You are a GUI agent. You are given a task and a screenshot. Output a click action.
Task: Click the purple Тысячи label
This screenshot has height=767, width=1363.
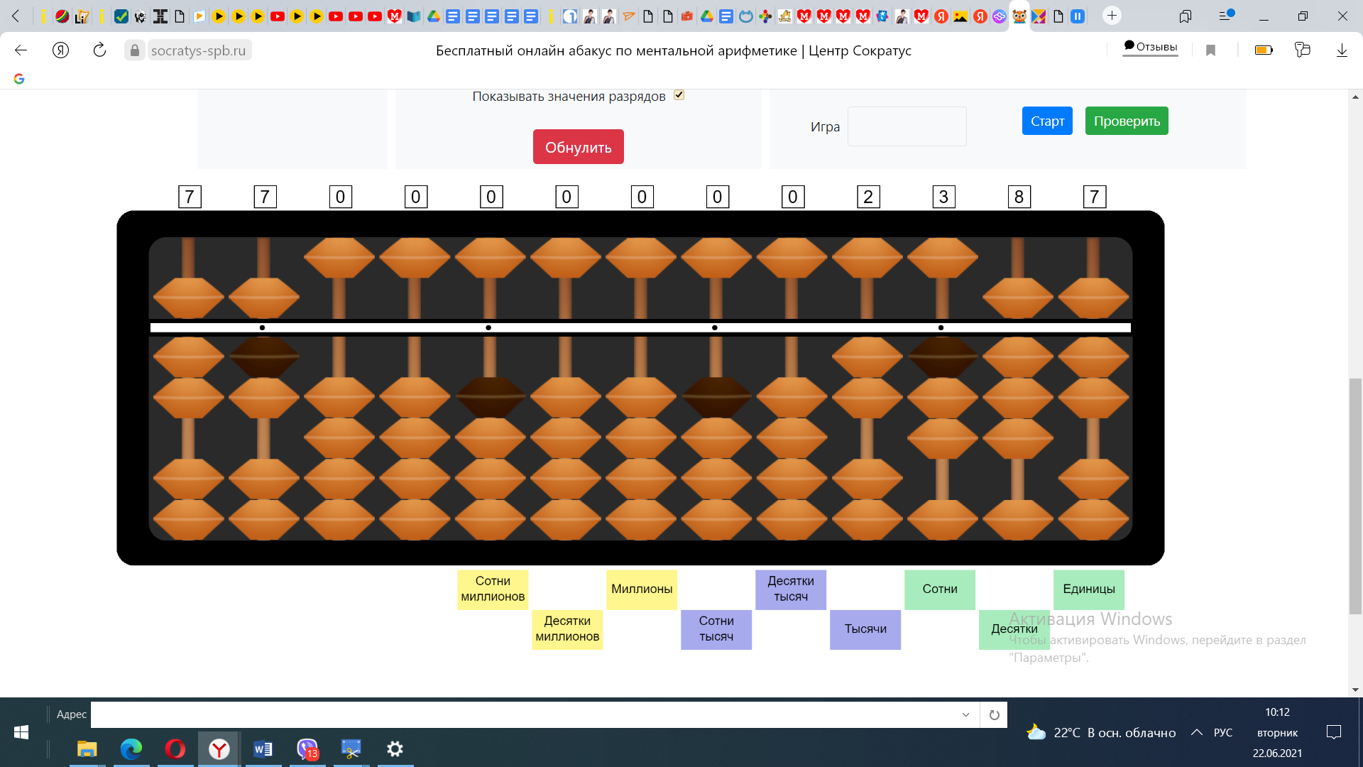[x=865, y=629]
